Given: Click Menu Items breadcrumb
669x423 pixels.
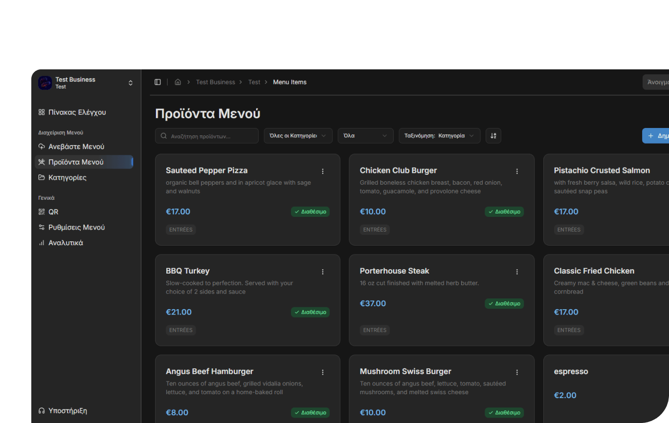Looking at the screenshot, I should point(290,82).
